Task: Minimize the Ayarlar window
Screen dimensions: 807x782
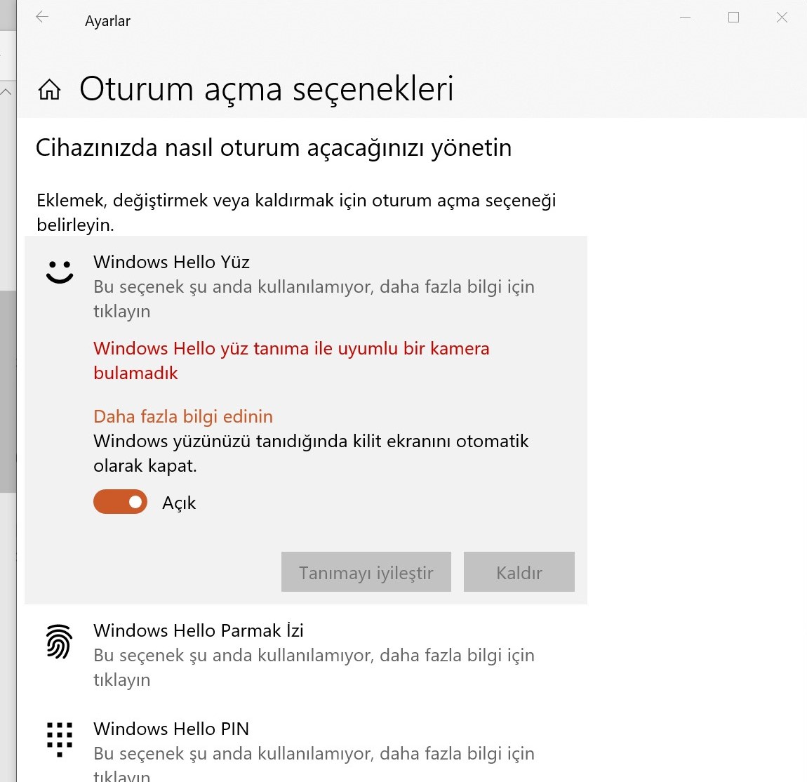Action: point(685,18)
